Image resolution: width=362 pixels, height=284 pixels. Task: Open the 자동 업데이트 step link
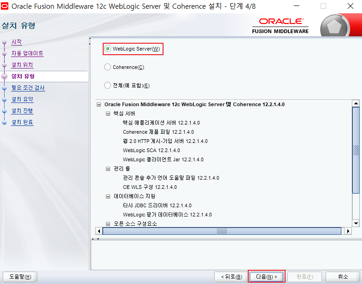27,53
